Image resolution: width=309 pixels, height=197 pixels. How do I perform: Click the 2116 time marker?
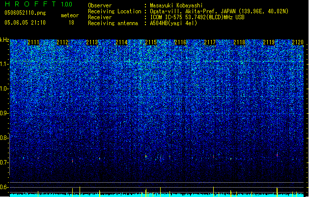tap(180, 42)
